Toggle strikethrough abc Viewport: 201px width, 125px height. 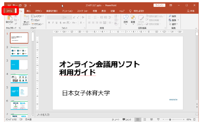click(x=64, y=23)
